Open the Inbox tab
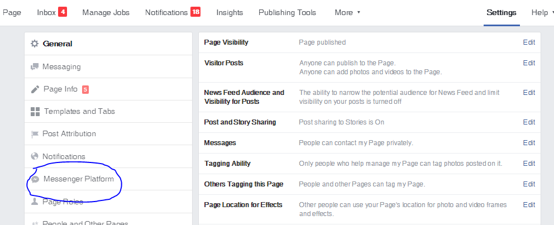Screen dimensions: 554x225 tap(46, 13)
